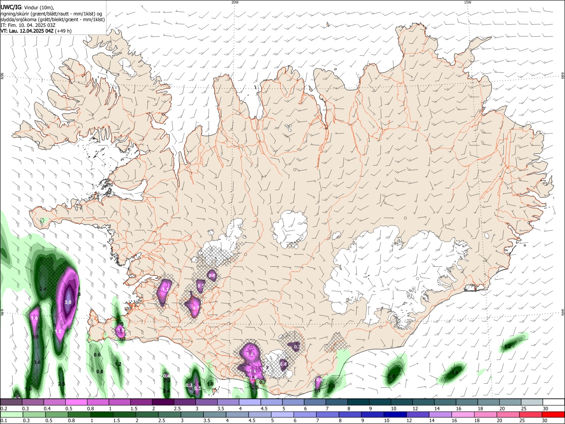Viewport: 565px width, 424px height.
Task: Click the red lower legend swatch at 30
Action: (x=552, y=414)
